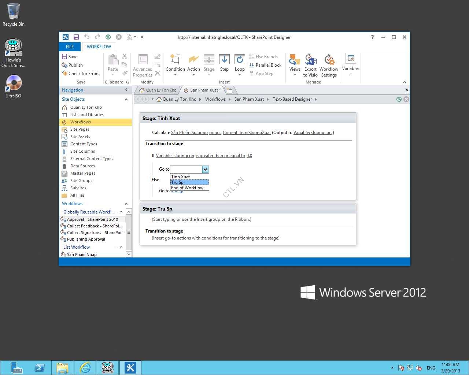The width and height of the screenshot is (469, 375).
Task: Insert a Parallel Block
Action: [265, 65]
